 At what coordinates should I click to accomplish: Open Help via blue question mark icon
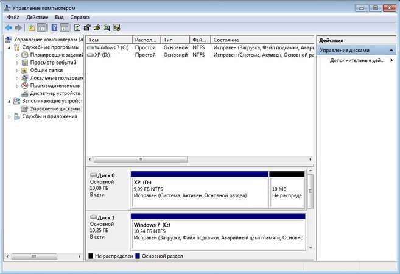click(x=54, y=27)
